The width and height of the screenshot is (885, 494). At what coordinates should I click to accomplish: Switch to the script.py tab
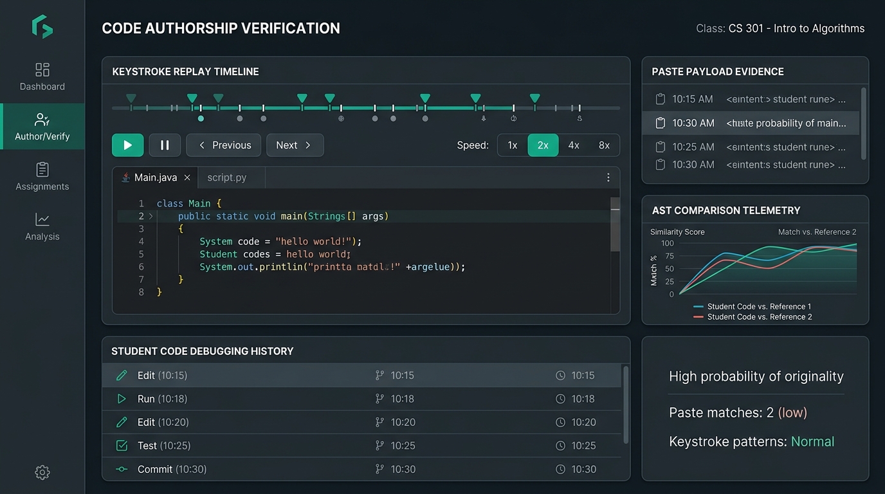tap(227, 178)
